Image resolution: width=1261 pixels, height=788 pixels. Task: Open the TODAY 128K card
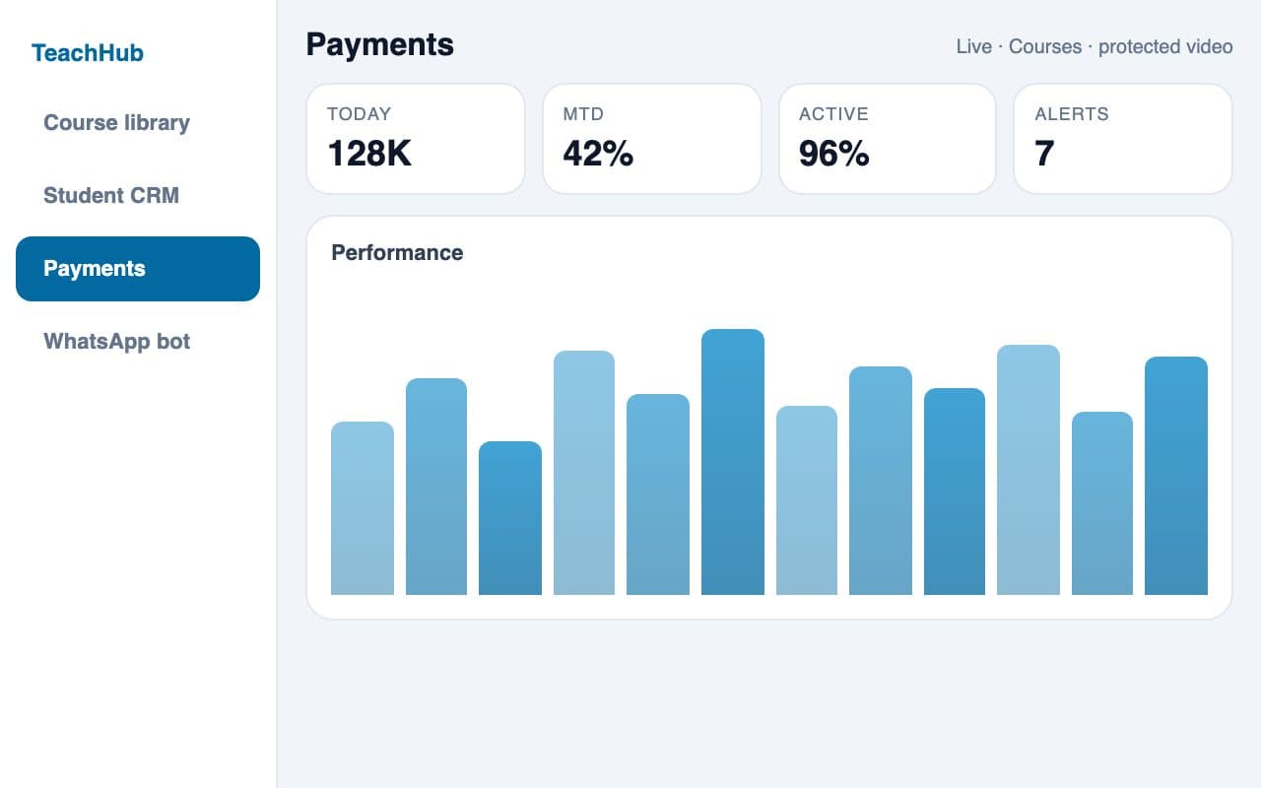416,139
